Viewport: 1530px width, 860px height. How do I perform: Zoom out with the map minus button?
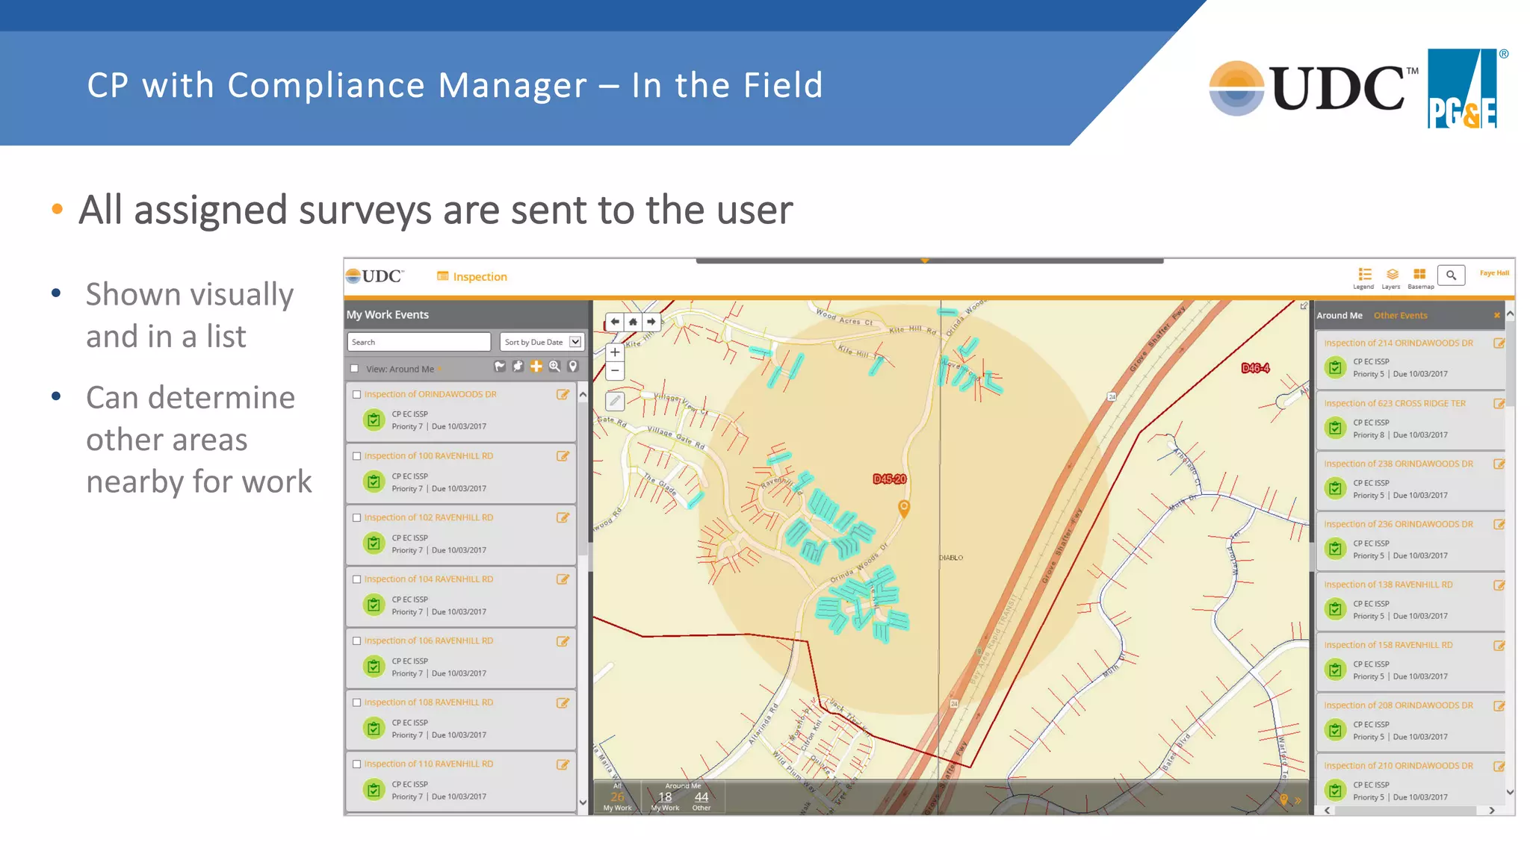[x=615, y=370]
